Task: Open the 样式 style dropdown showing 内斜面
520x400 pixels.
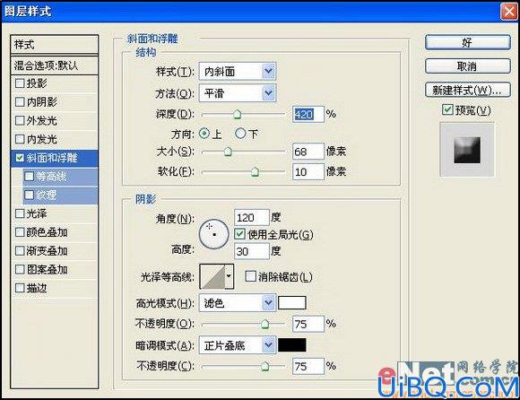Action: [x=237, y=72]
